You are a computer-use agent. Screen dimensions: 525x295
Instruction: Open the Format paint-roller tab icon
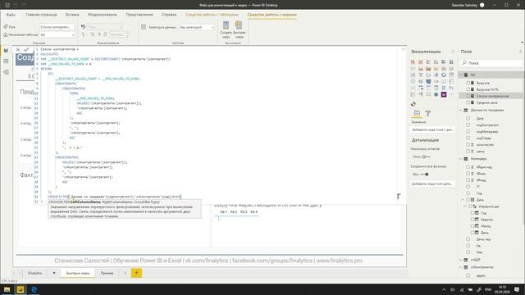428,114
